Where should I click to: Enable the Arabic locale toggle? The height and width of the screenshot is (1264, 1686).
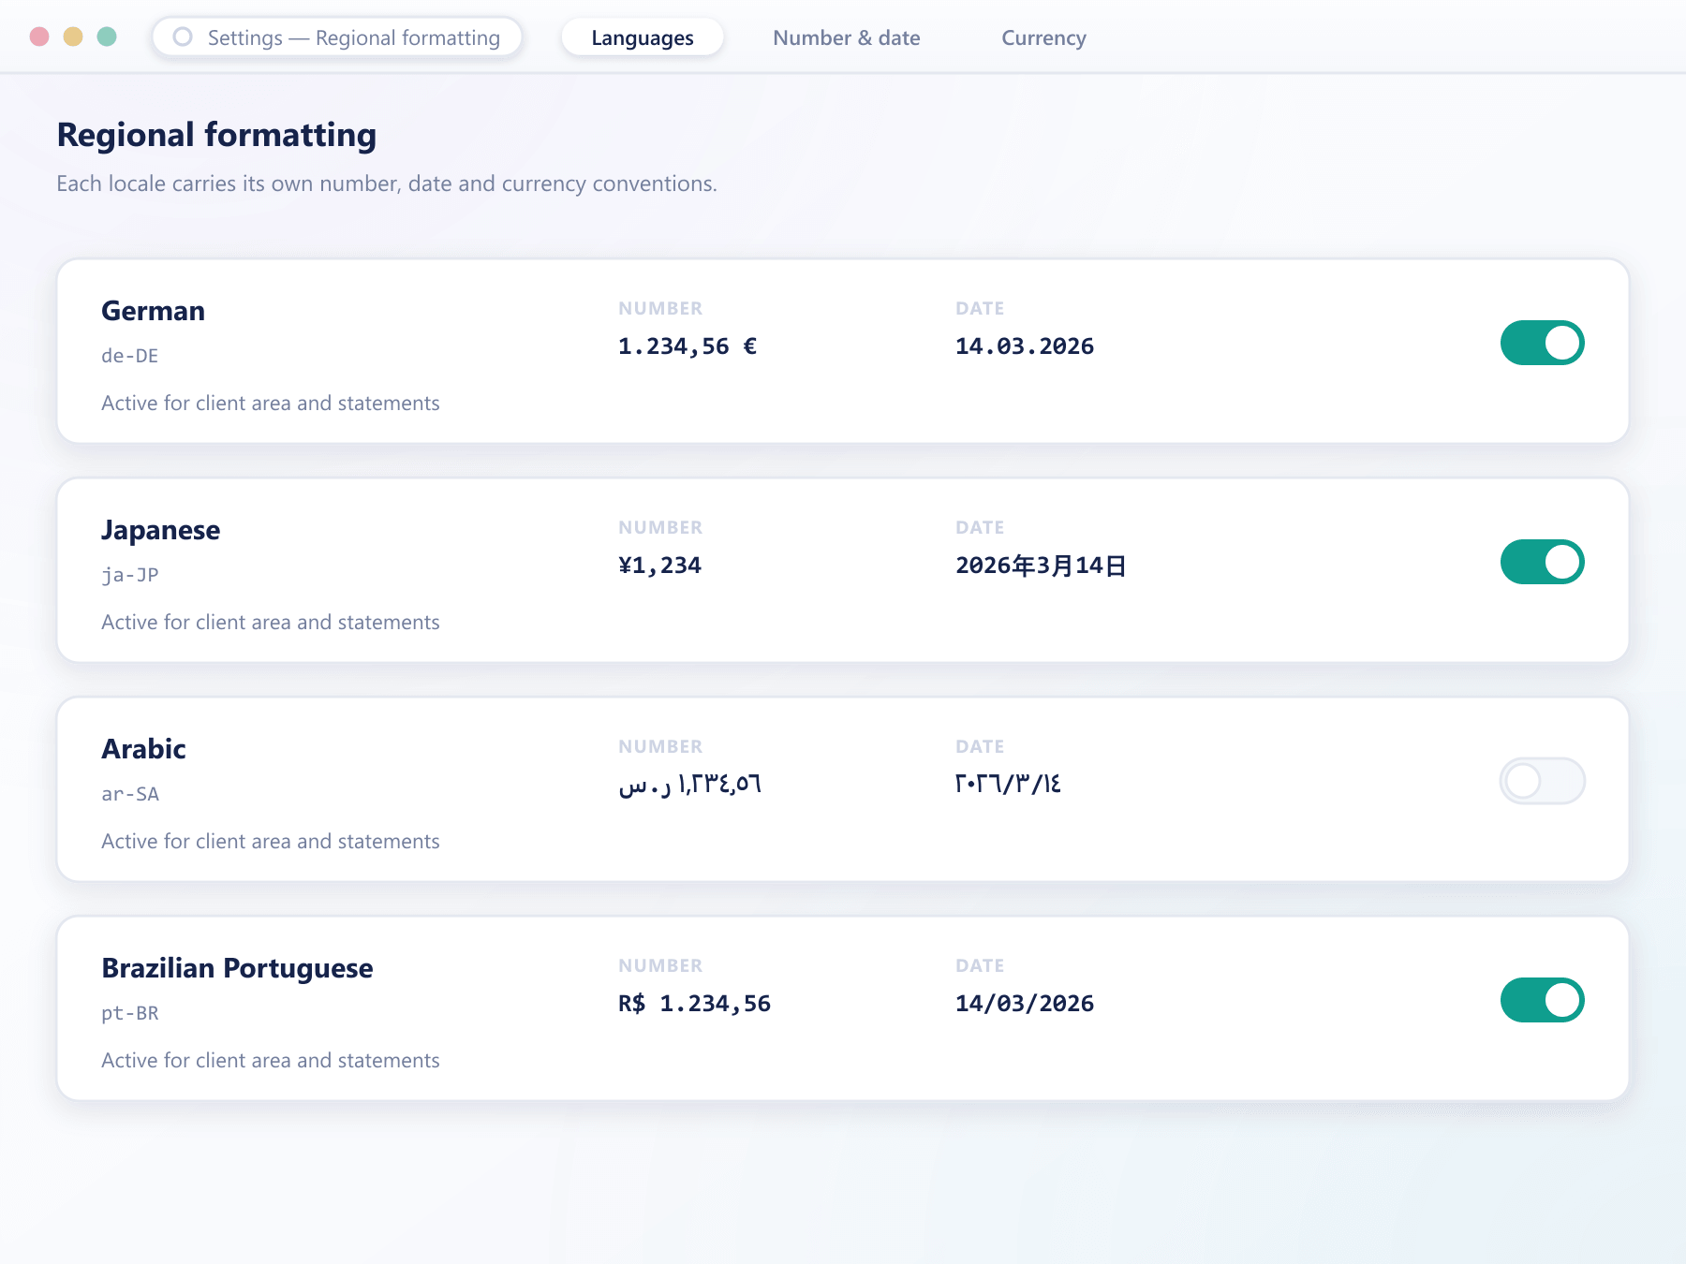pos(1542,781)
